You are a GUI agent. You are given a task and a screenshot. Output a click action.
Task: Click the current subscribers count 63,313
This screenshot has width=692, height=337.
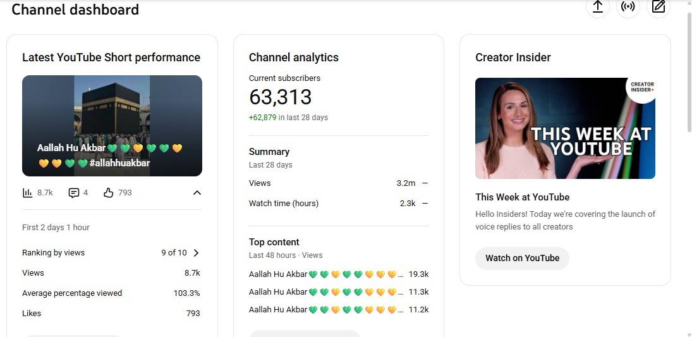[x=280, y=97]
